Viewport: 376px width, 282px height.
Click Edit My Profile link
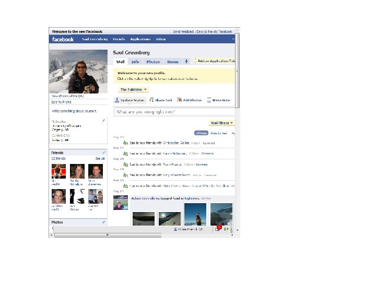coord(62,102)
